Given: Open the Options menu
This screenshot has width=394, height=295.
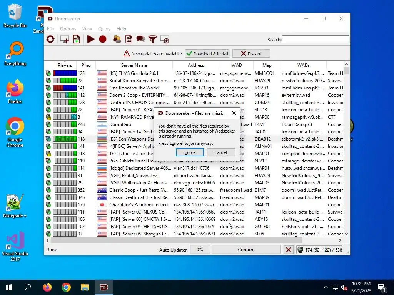Looking at the screenshot, I should coord(68,29).
